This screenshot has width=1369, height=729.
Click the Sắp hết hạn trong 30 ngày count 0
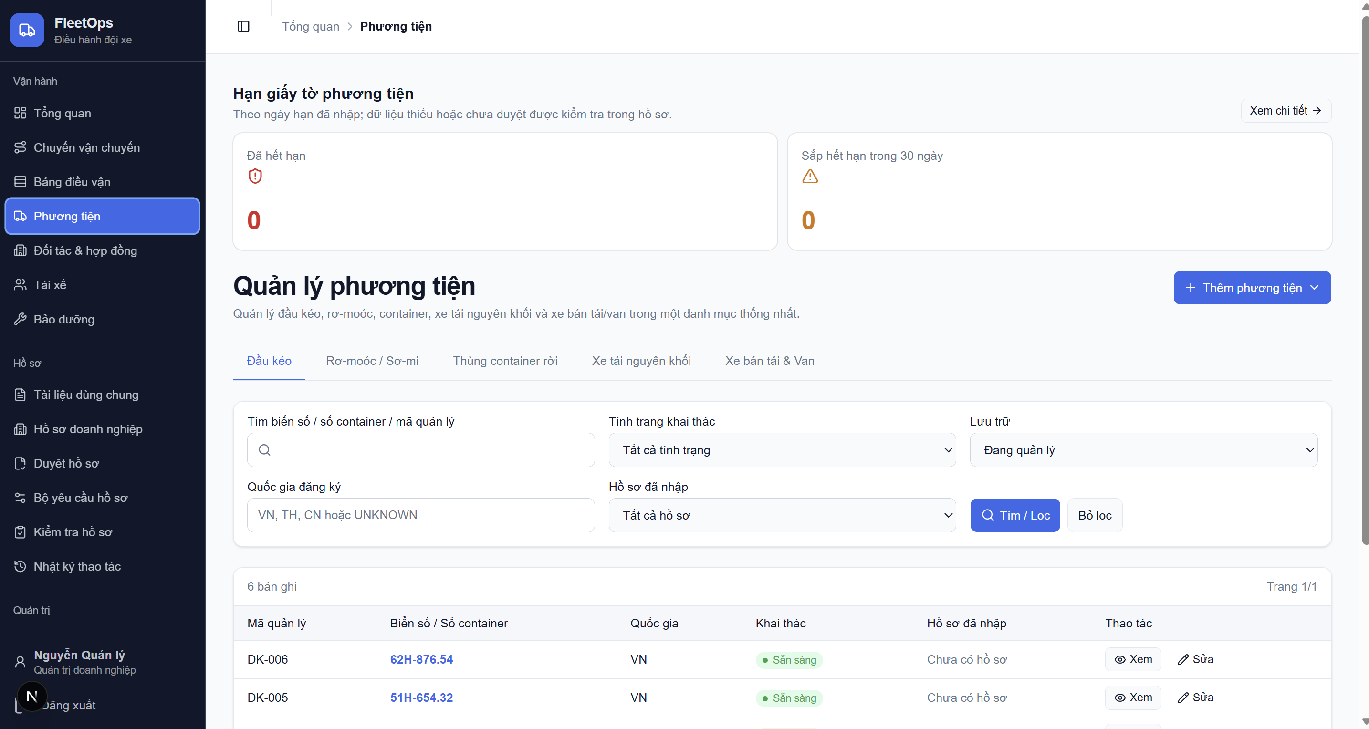pos(808,220)
